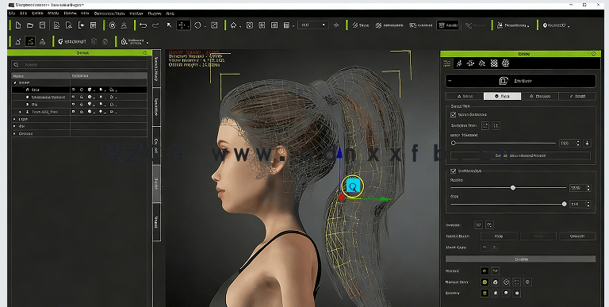Click the round icon in the left panel header
Viewport: 609px width, 307px height.
pyautogui.click(x=145, y=53)
